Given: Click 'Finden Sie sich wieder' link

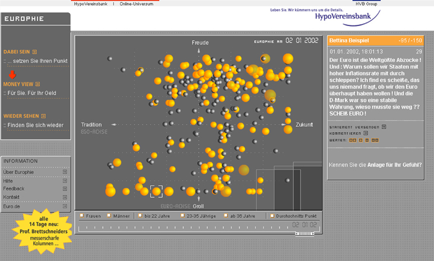Looking at the screenshot, I should pyautogui.click(x=36, y=125).
